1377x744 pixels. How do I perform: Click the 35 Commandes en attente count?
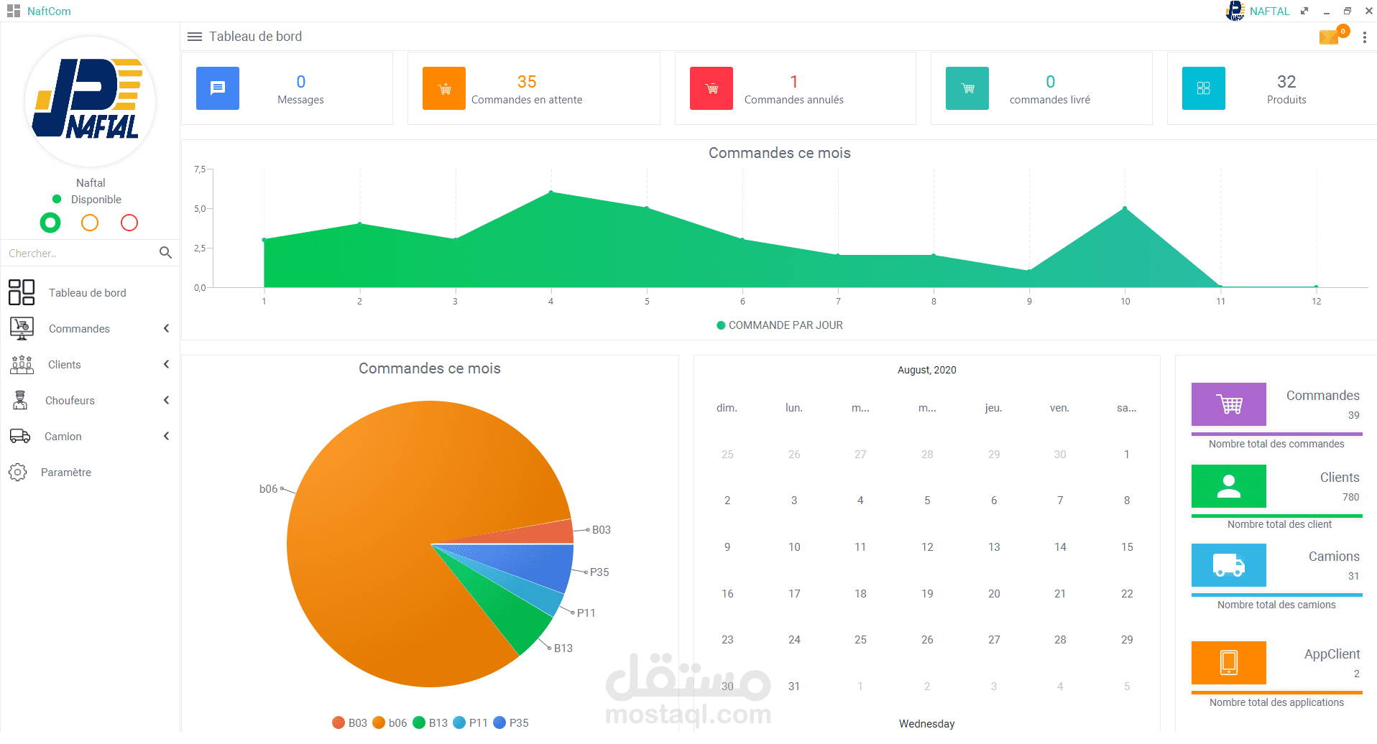pos(527,82)
